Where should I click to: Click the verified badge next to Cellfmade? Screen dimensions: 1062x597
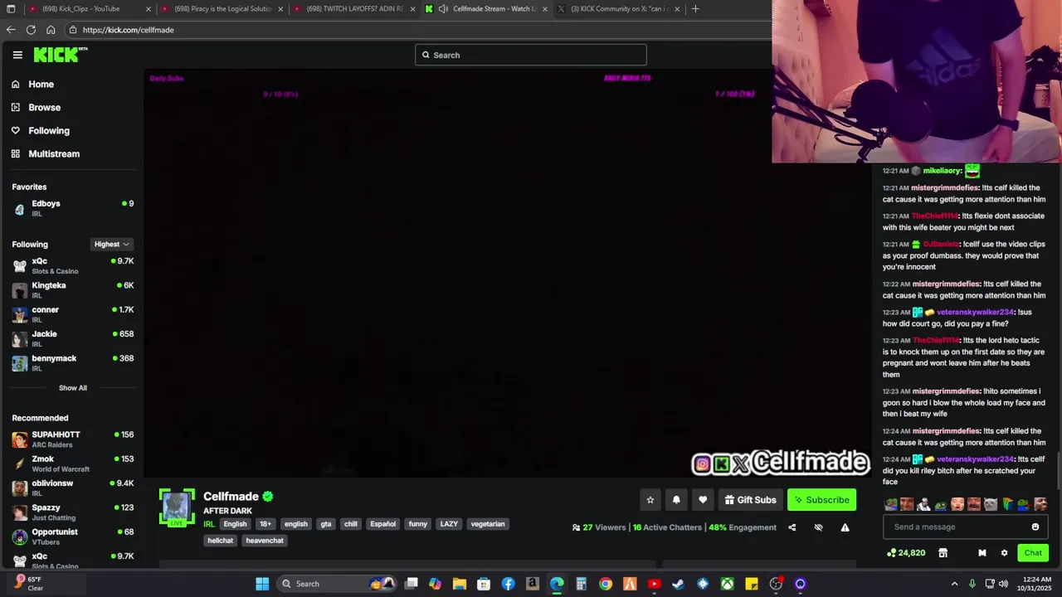click(x=268, y=496)
